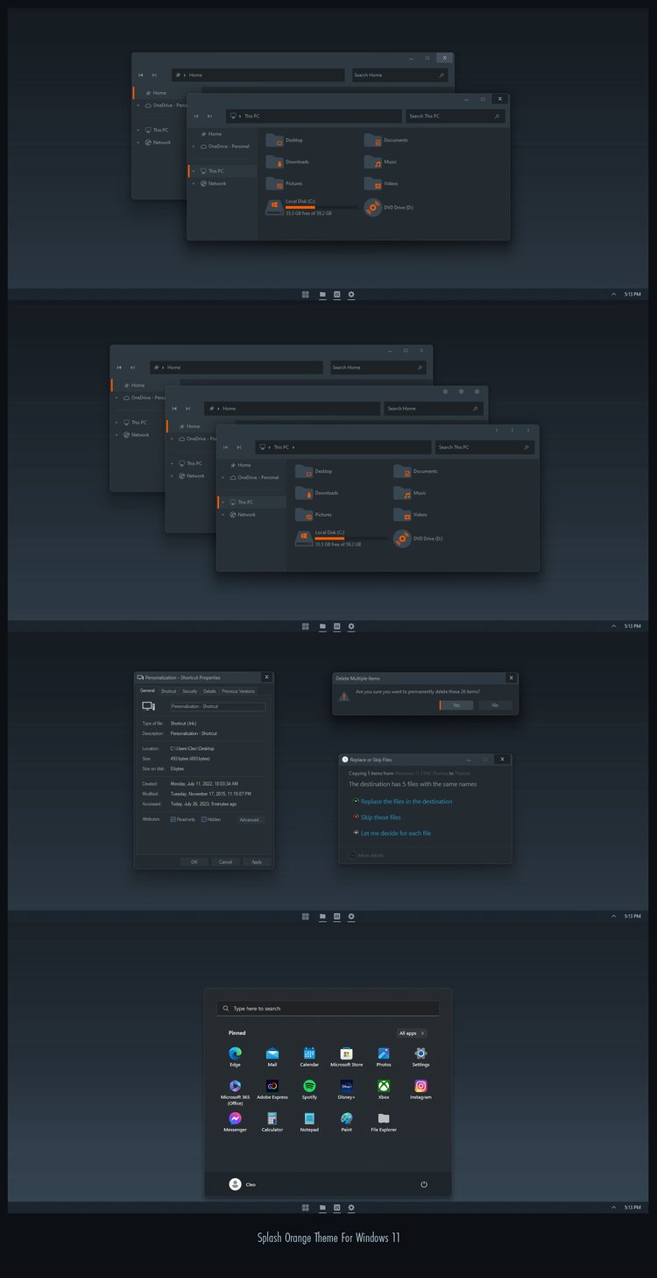Open the Calculator app icon

pos(272,1118)
